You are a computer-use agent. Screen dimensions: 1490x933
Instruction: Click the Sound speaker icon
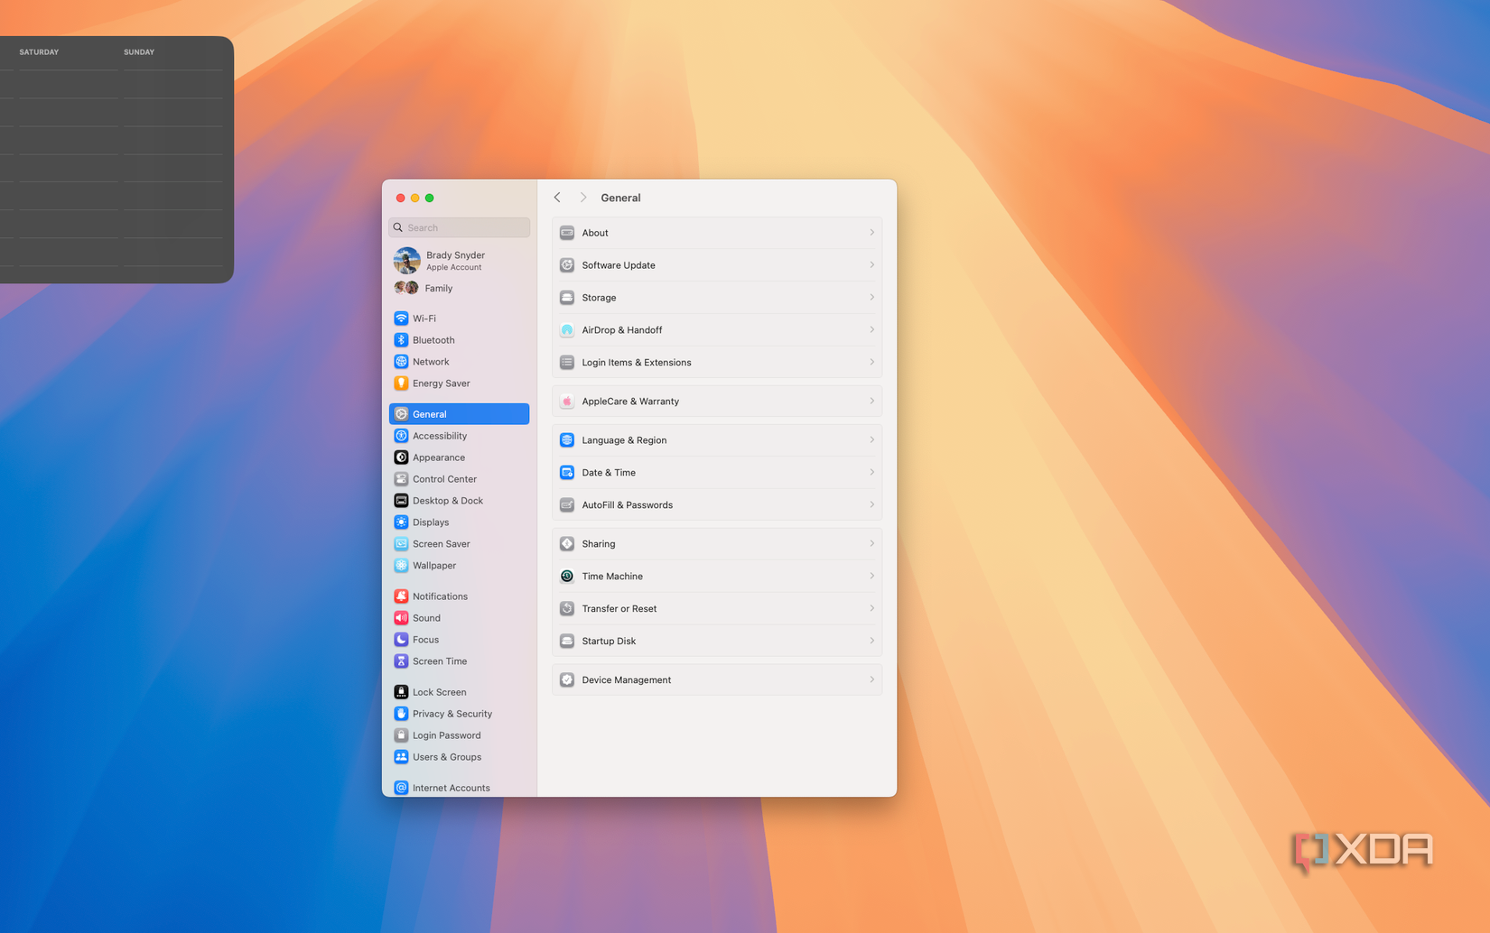(401, 618)
